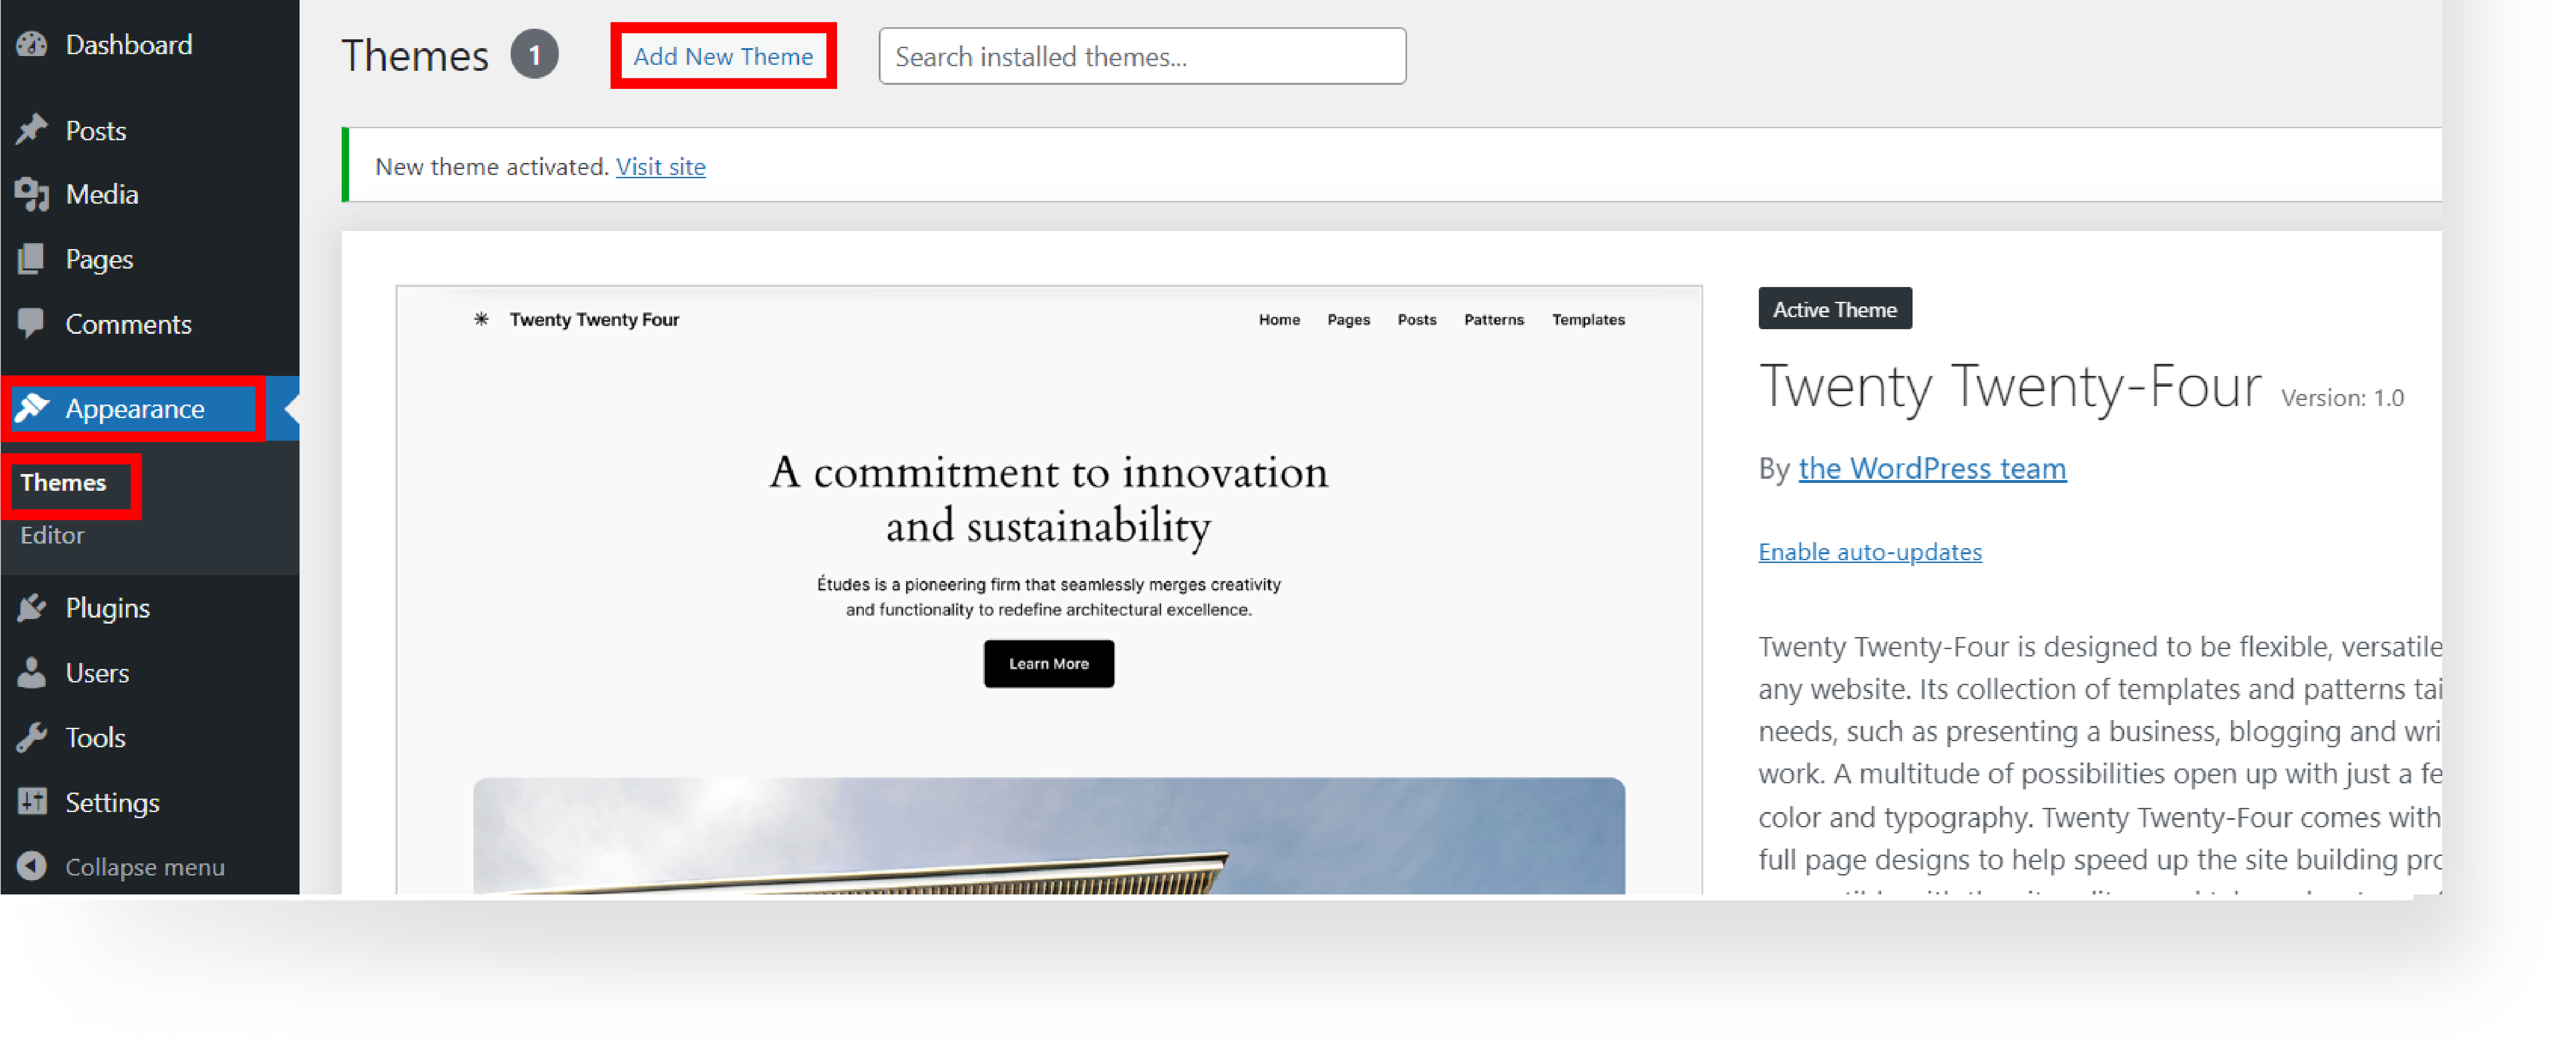
Task: Click Enable auto-updates link
Action: pyautogui.click(x=1870, y=552)
